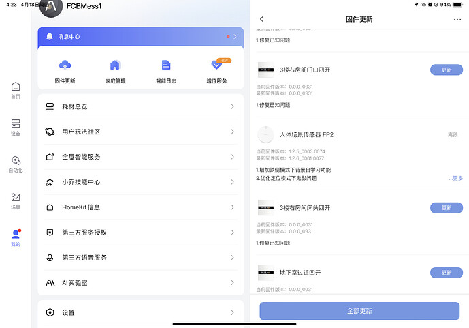
Task: Tap the 第三方服务授权 shield icon
Action: coord(50,233)
